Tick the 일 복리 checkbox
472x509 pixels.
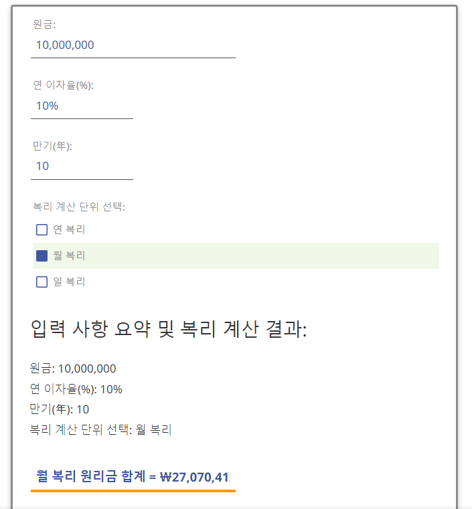coord(42,282)
